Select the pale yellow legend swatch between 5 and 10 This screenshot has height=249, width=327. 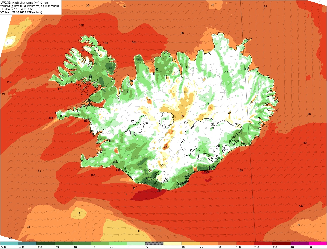[172, 243]
